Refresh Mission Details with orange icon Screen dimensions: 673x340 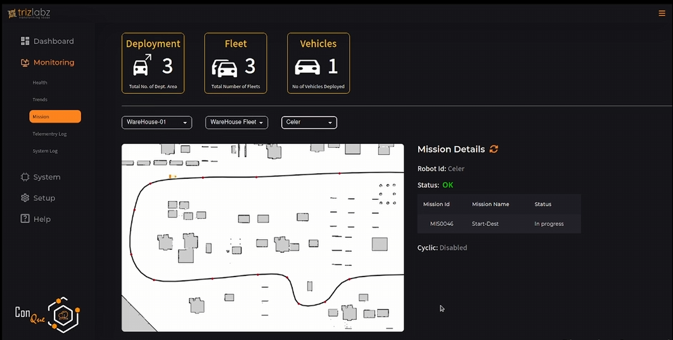point(494,149)
